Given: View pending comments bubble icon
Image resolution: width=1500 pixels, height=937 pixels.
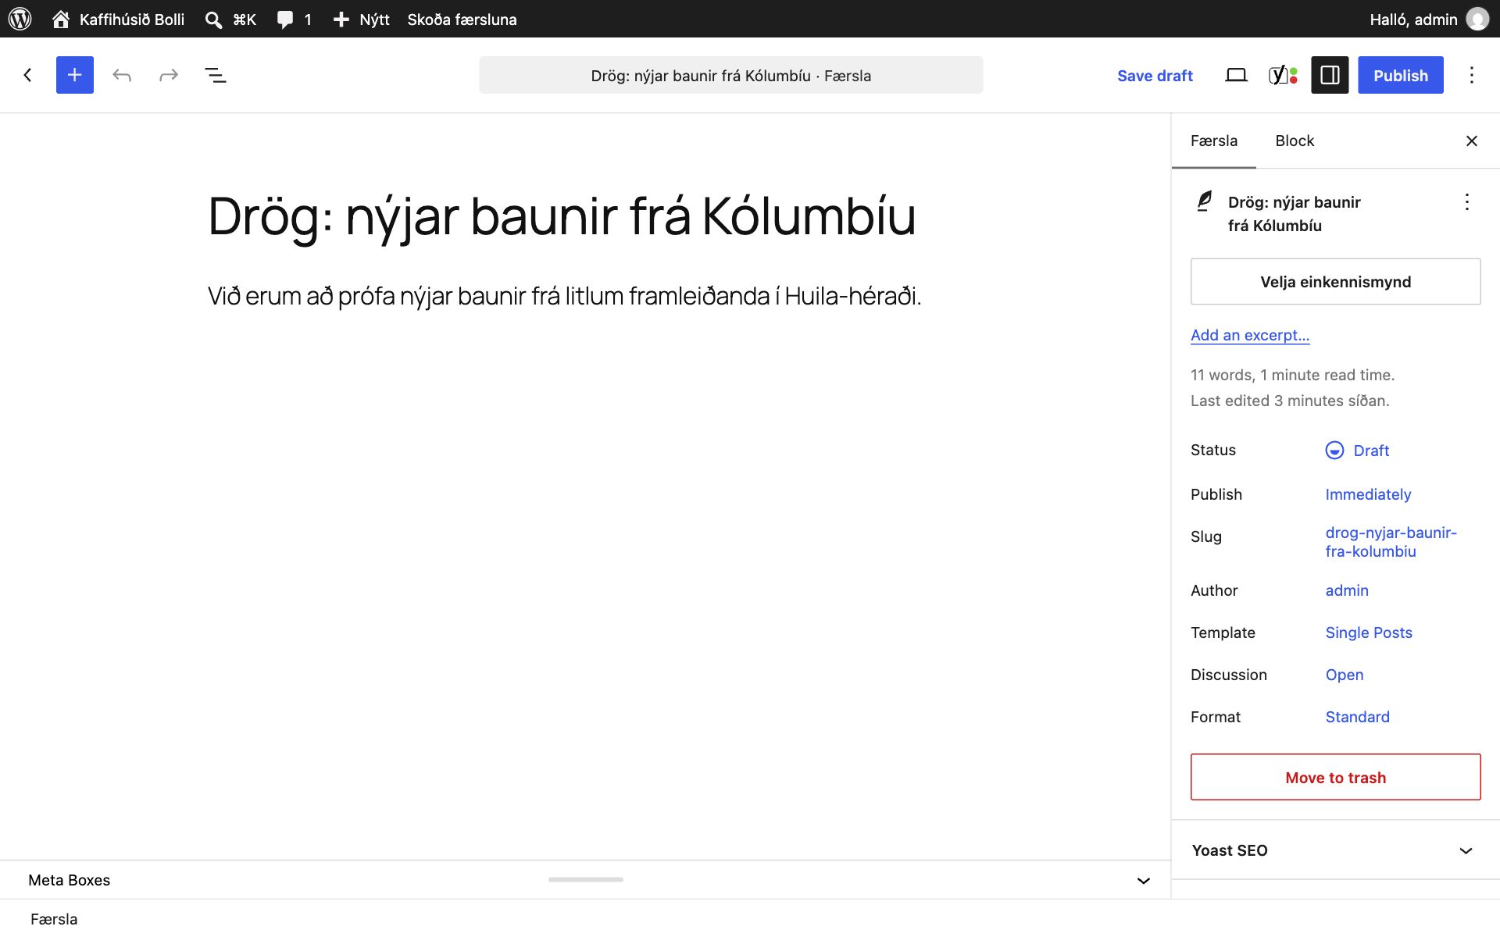Looking at the screenshot, I should tap(285, 20).
